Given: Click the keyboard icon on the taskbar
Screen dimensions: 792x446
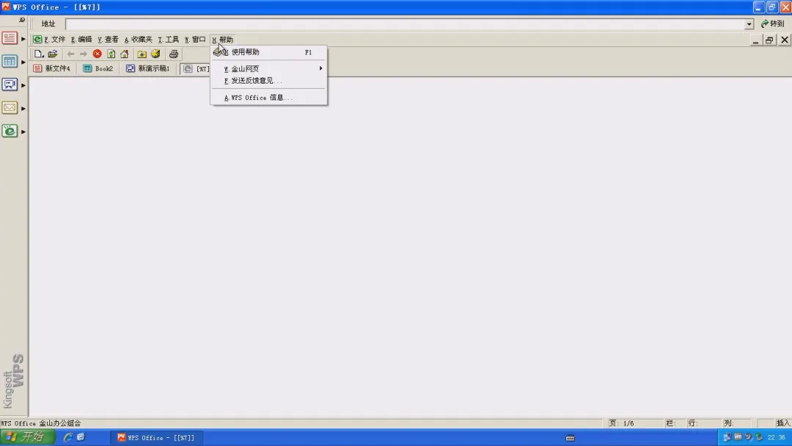Looking at the screenshot, I should click(x=571, y=438).
